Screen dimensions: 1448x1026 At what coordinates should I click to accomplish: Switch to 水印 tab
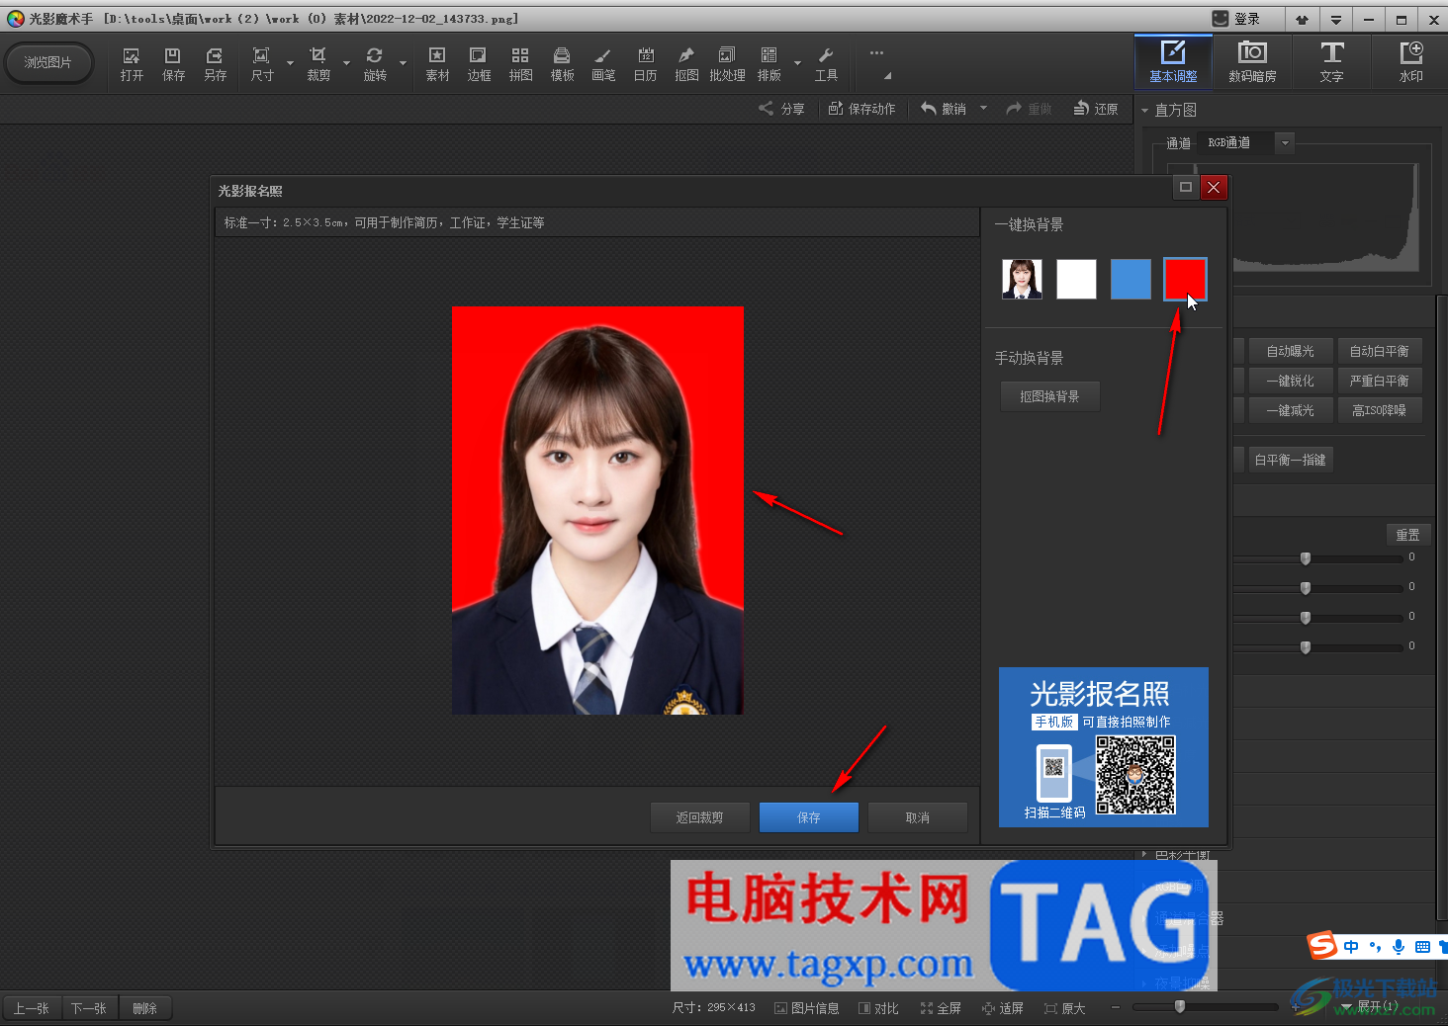pyautogui.click(x=1410, y=61)
